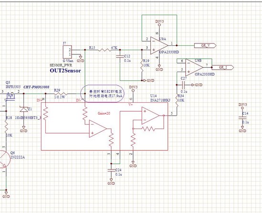Select the GR_V output port
Screen dimensions: 262x213
[205, 45]
